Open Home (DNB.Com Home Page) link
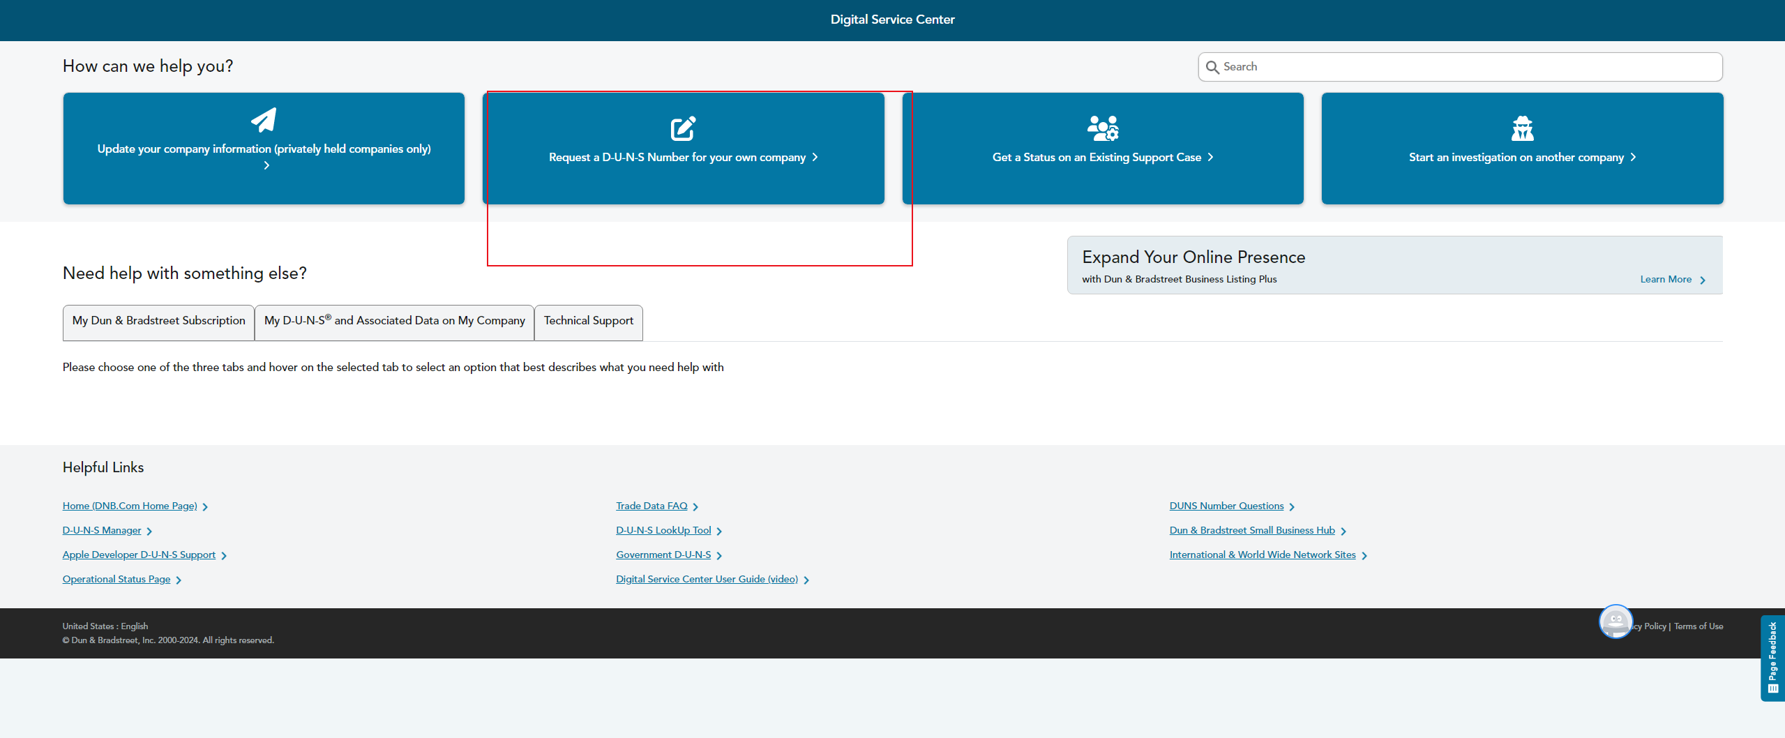Screen dimensions: 1785x738 coord(130,506)
